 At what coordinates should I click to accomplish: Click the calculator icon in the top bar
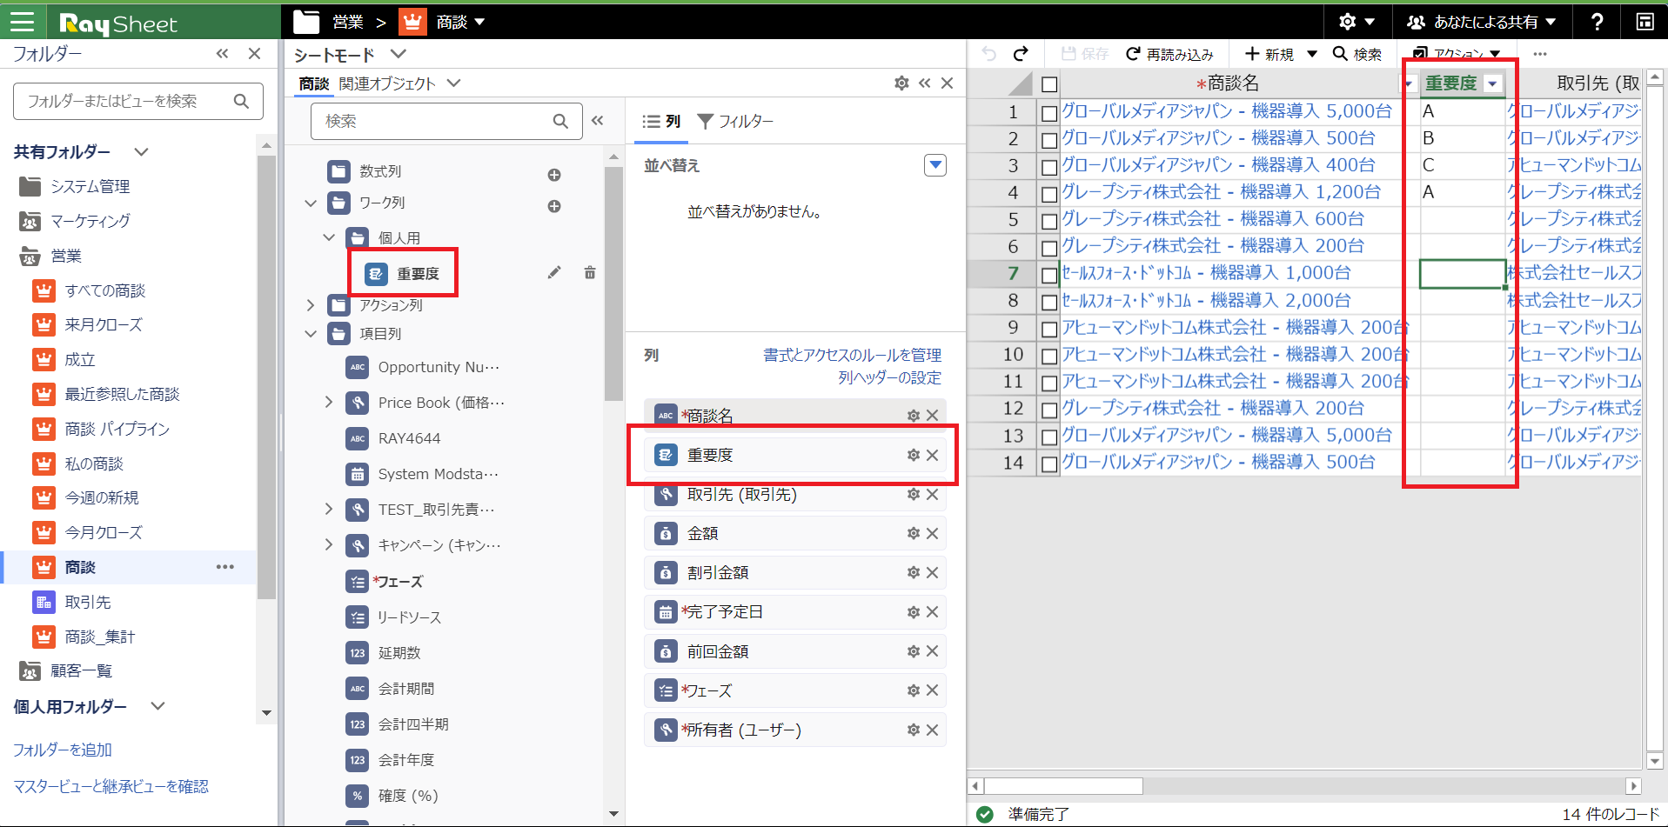1645,22
